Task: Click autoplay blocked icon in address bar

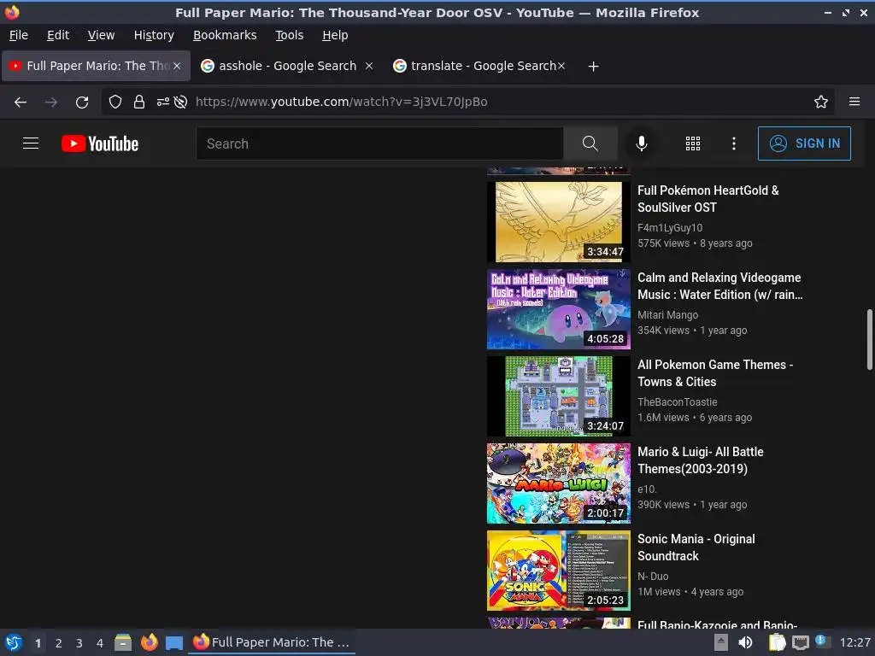Action: tap(180, 102)
